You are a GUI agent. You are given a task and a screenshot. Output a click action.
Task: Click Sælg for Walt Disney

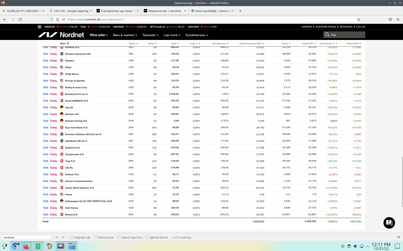(x=54, y=208)
